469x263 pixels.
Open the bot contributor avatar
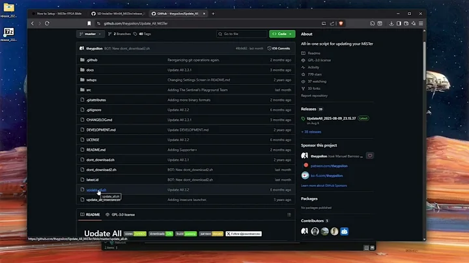tap(345, 231)
